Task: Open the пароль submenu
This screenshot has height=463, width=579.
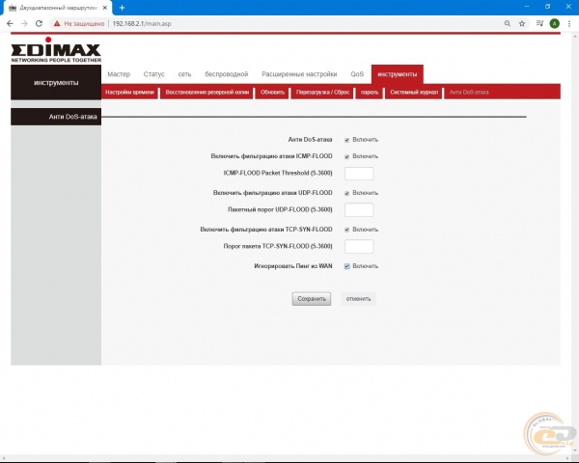Action: click(x=370, y=93)
